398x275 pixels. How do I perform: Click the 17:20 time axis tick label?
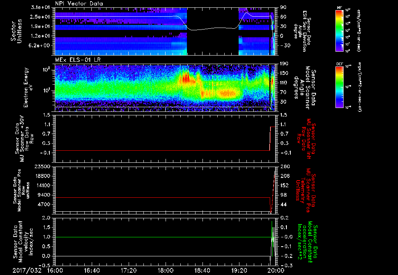coord(129,270)
